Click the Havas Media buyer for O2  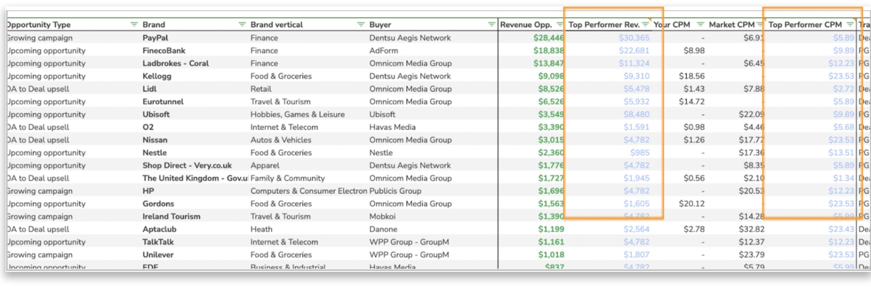pos(392,127)
